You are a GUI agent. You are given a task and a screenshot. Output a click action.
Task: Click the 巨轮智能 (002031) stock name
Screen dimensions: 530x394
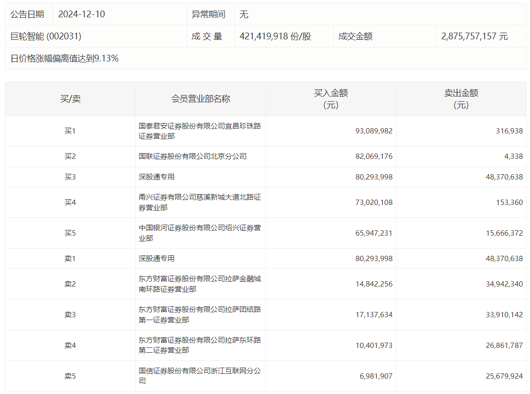point(46,36)
